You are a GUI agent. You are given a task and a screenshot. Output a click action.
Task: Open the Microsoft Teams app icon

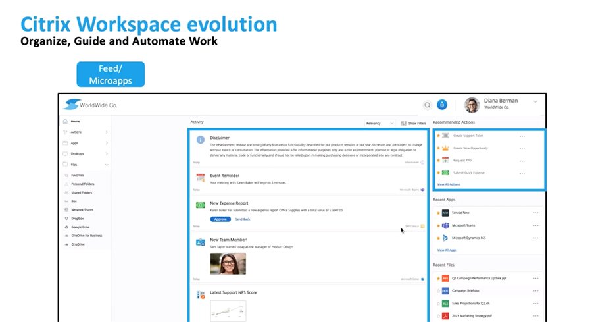tap(445, 225)
